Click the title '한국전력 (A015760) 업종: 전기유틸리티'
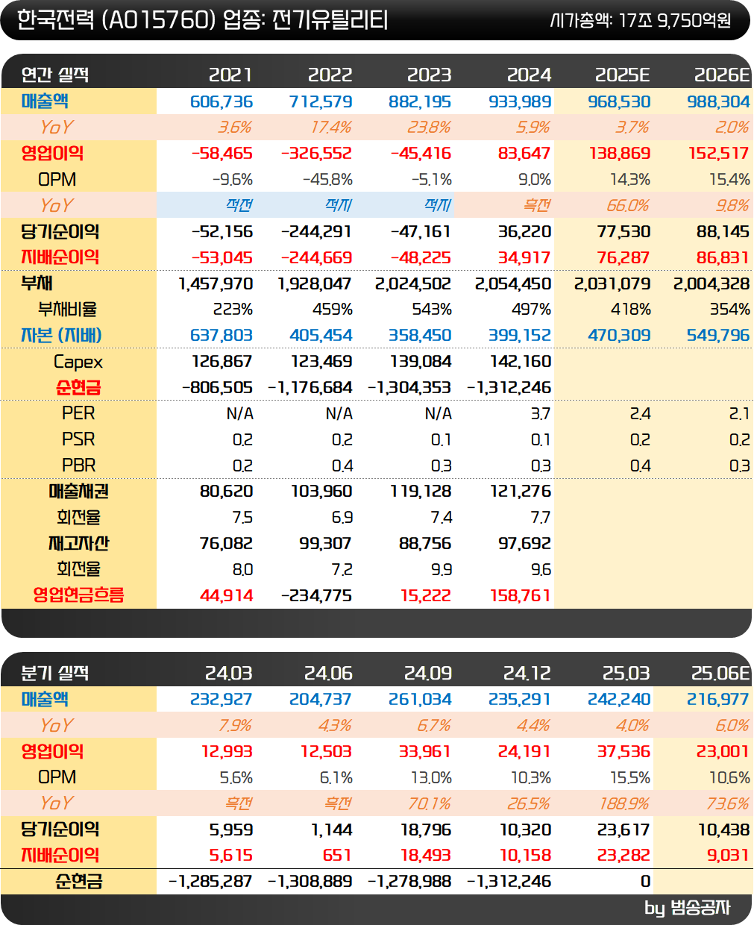754x925 pixels. tap(202, 19)
